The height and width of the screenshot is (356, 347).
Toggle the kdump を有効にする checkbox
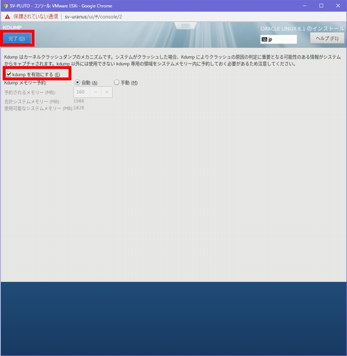(9, 74)
